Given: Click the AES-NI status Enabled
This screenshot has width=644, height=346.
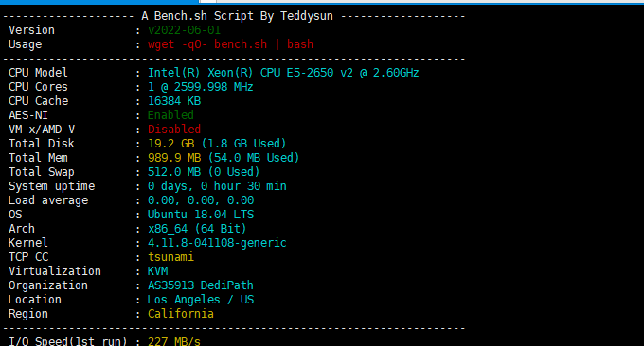Looking at the screenshot, I should 170,115.
